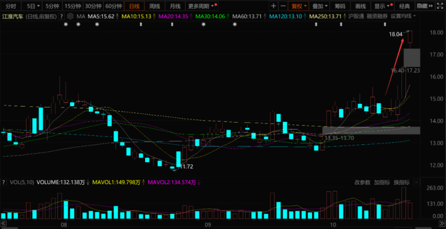Switch to the 分时 tab
The image size is (446, 229).
(11, 6)
